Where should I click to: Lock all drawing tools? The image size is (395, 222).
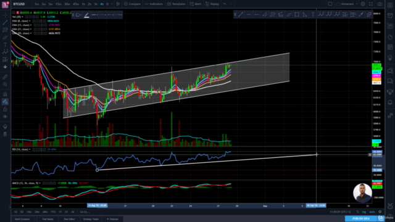click(x=5, y=109)
